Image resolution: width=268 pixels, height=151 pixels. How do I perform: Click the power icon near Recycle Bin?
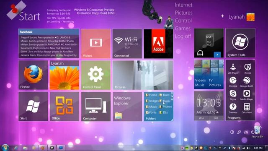point(253,132)
